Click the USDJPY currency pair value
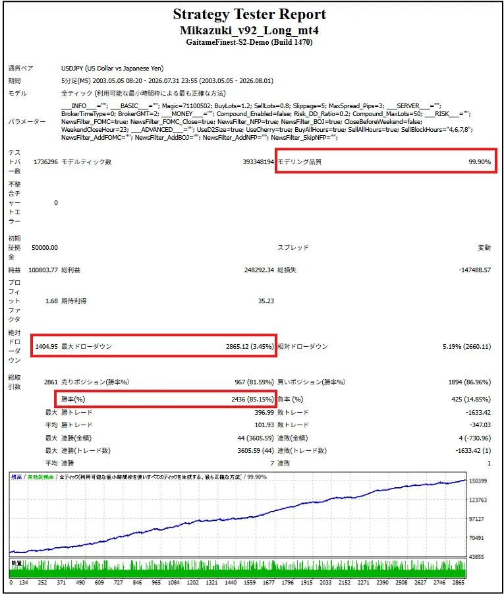This screenshot has width=504, height=594. (113, 68)
